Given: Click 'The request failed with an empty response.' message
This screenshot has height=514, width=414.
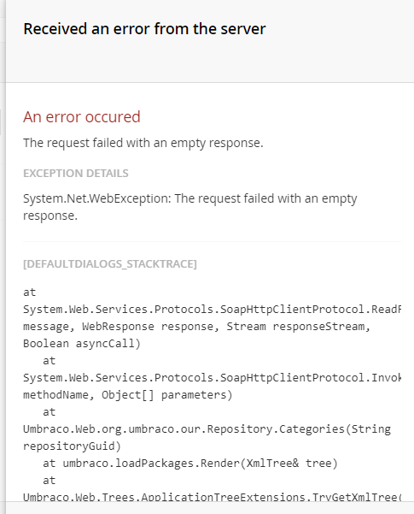Looking at the screenshot, I should pos(143,143).
